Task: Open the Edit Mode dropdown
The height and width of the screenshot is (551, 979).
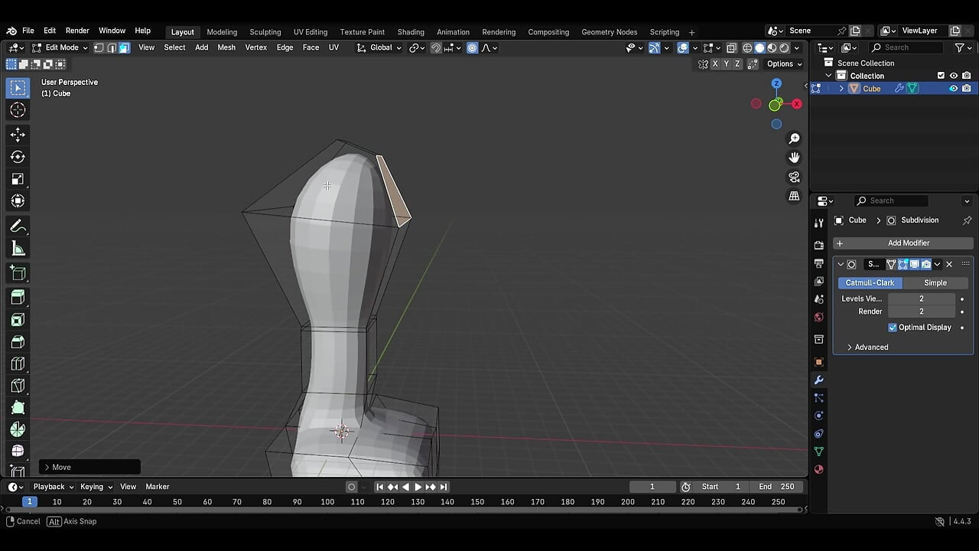Action: coord(60,47)
